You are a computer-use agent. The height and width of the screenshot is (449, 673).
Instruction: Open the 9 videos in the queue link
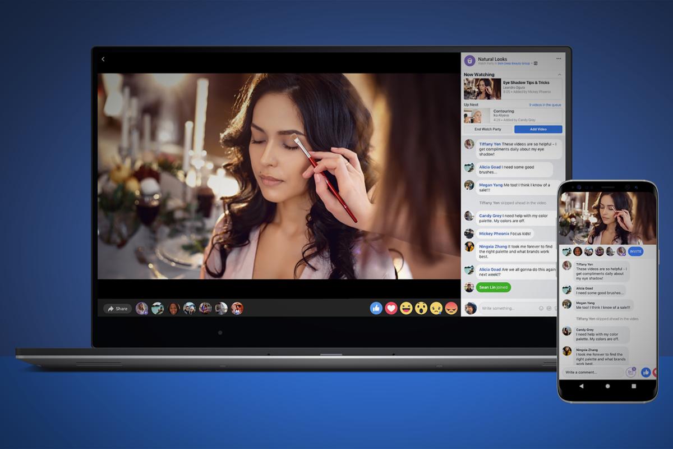[x=545, y=105]
